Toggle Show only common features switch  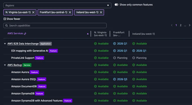click(x=116, y=4)
